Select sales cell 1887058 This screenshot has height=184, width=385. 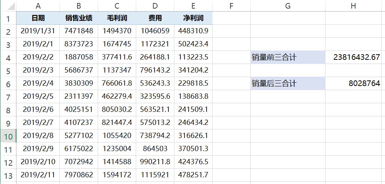point(79,57)
